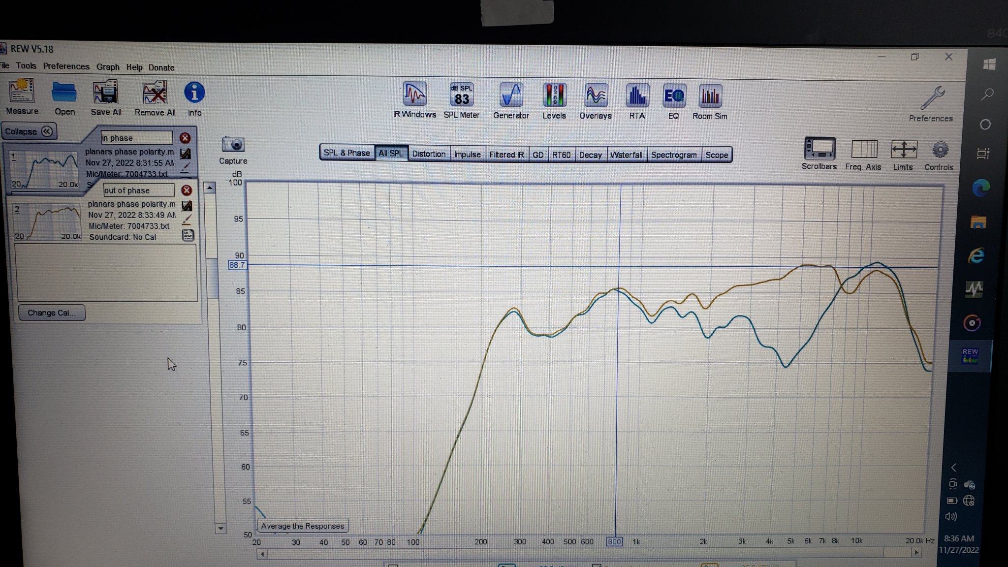Viewport: 1008px width, 567px height.
Task: Open the taskbar volume control
Action: click(951, 516)
